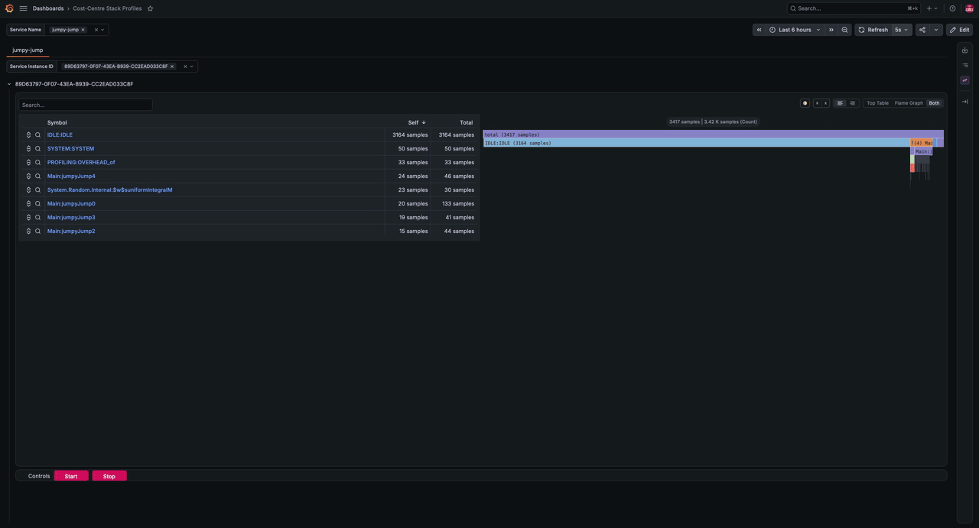The image size is (979, 528).
Task: Search icon in the IDLE:IDLE row
Action: pos(37,135)
